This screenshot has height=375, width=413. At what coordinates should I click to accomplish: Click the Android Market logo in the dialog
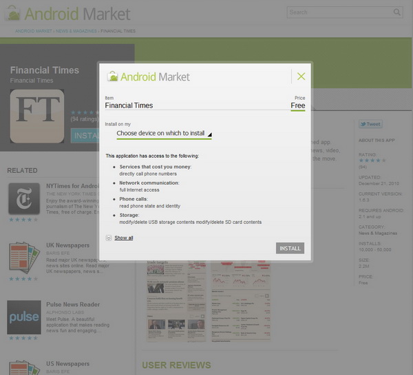148,77
